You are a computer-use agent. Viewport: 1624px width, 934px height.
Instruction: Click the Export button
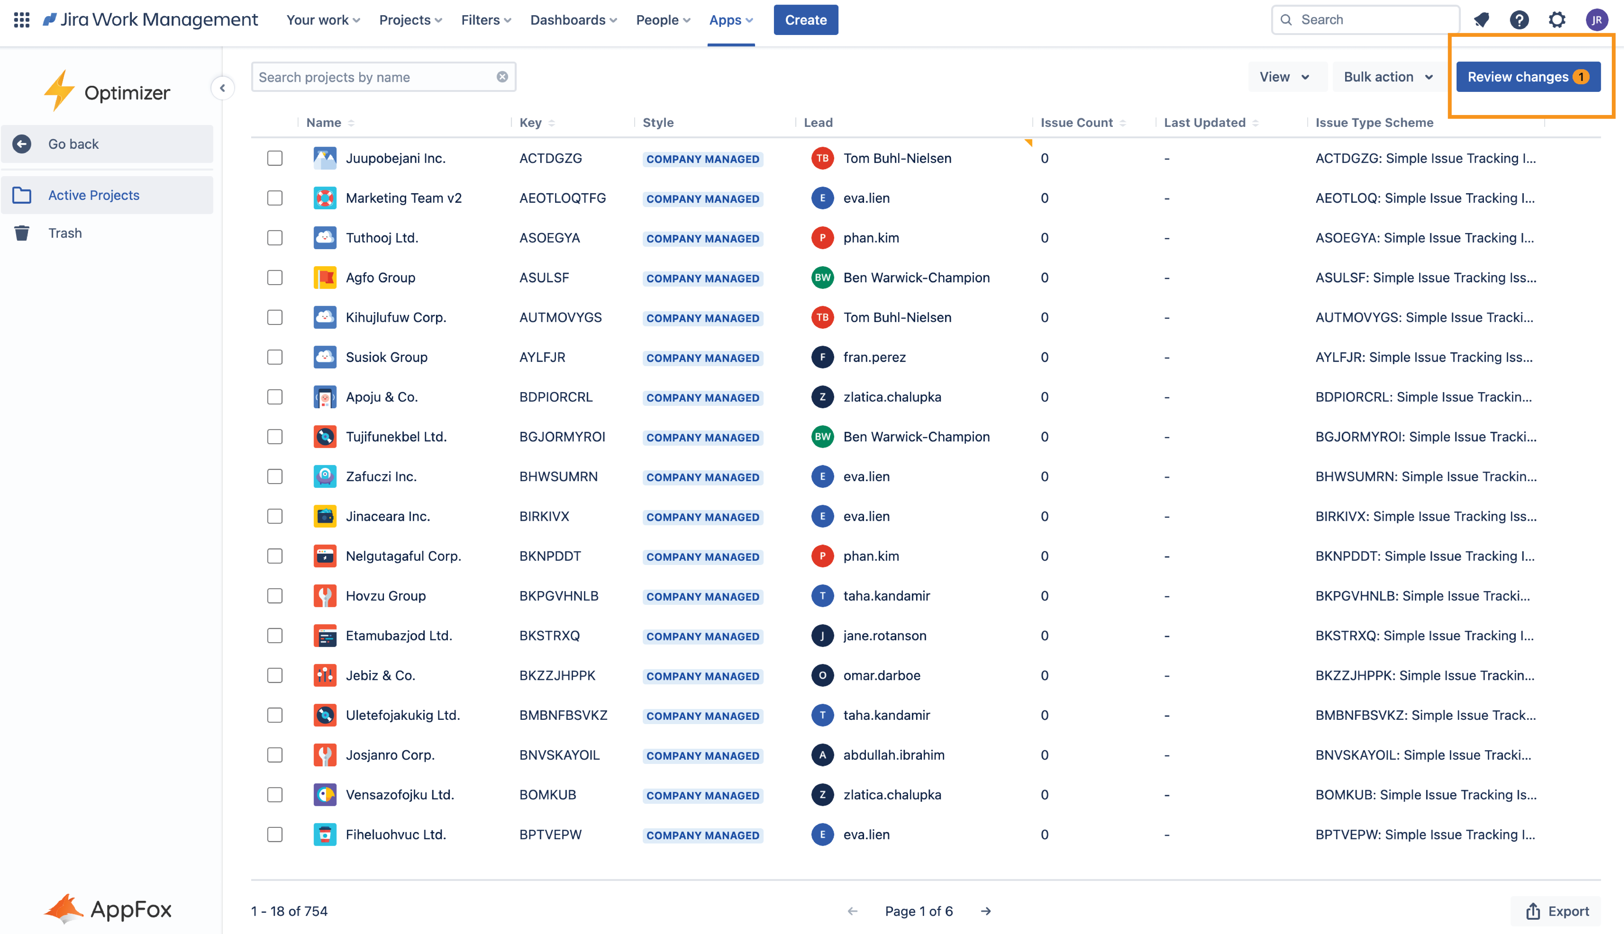pos(1557,911)
